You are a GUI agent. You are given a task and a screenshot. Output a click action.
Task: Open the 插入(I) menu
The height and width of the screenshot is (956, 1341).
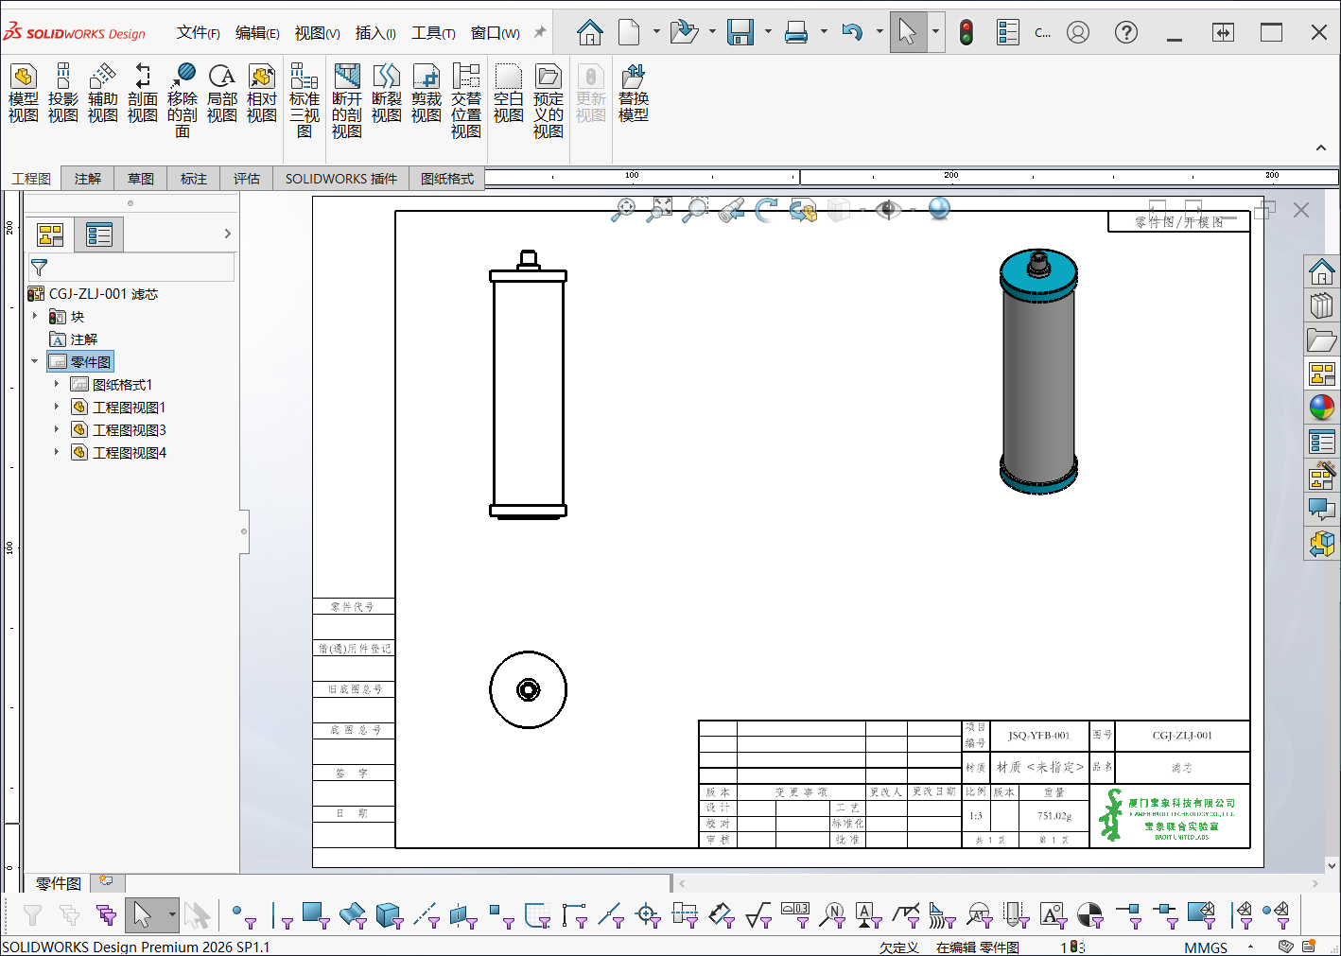coord(375,33)
